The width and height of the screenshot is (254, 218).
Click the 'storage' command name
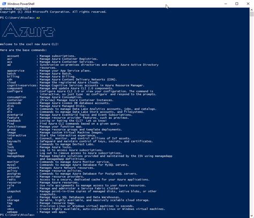tap(13, 200)
